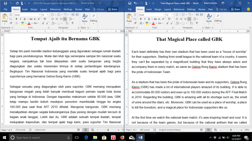Toggle Bold in right window
This screenshot has width=252, height=141.
(x=141, y=19)
